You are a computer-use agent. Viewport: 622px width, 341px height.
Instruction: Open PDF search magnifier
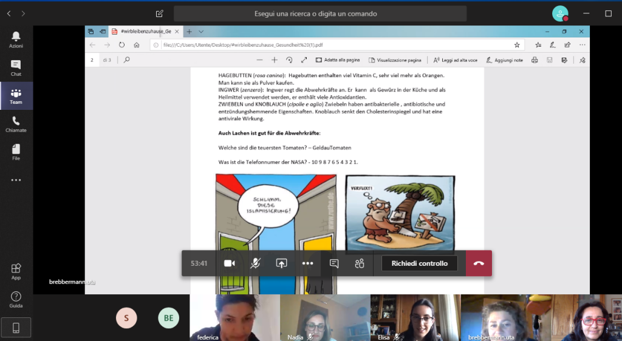click(126, 60)
